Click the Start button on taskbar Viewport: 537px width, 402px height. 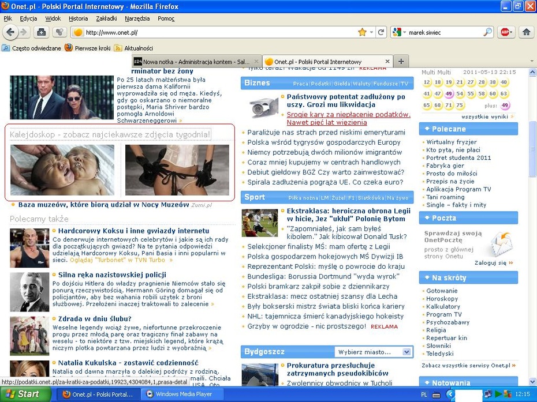(22, 395)
